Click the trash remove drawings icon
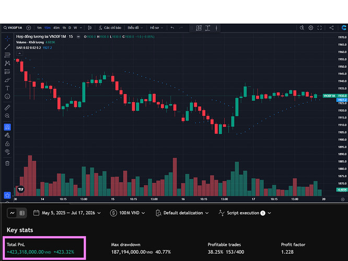This screenshot has width=348, height=261. tap(7, 163)
